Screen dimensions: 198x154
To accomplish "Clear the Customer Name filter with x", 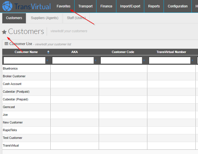I will pyautogui.click(x=47, y=60).
